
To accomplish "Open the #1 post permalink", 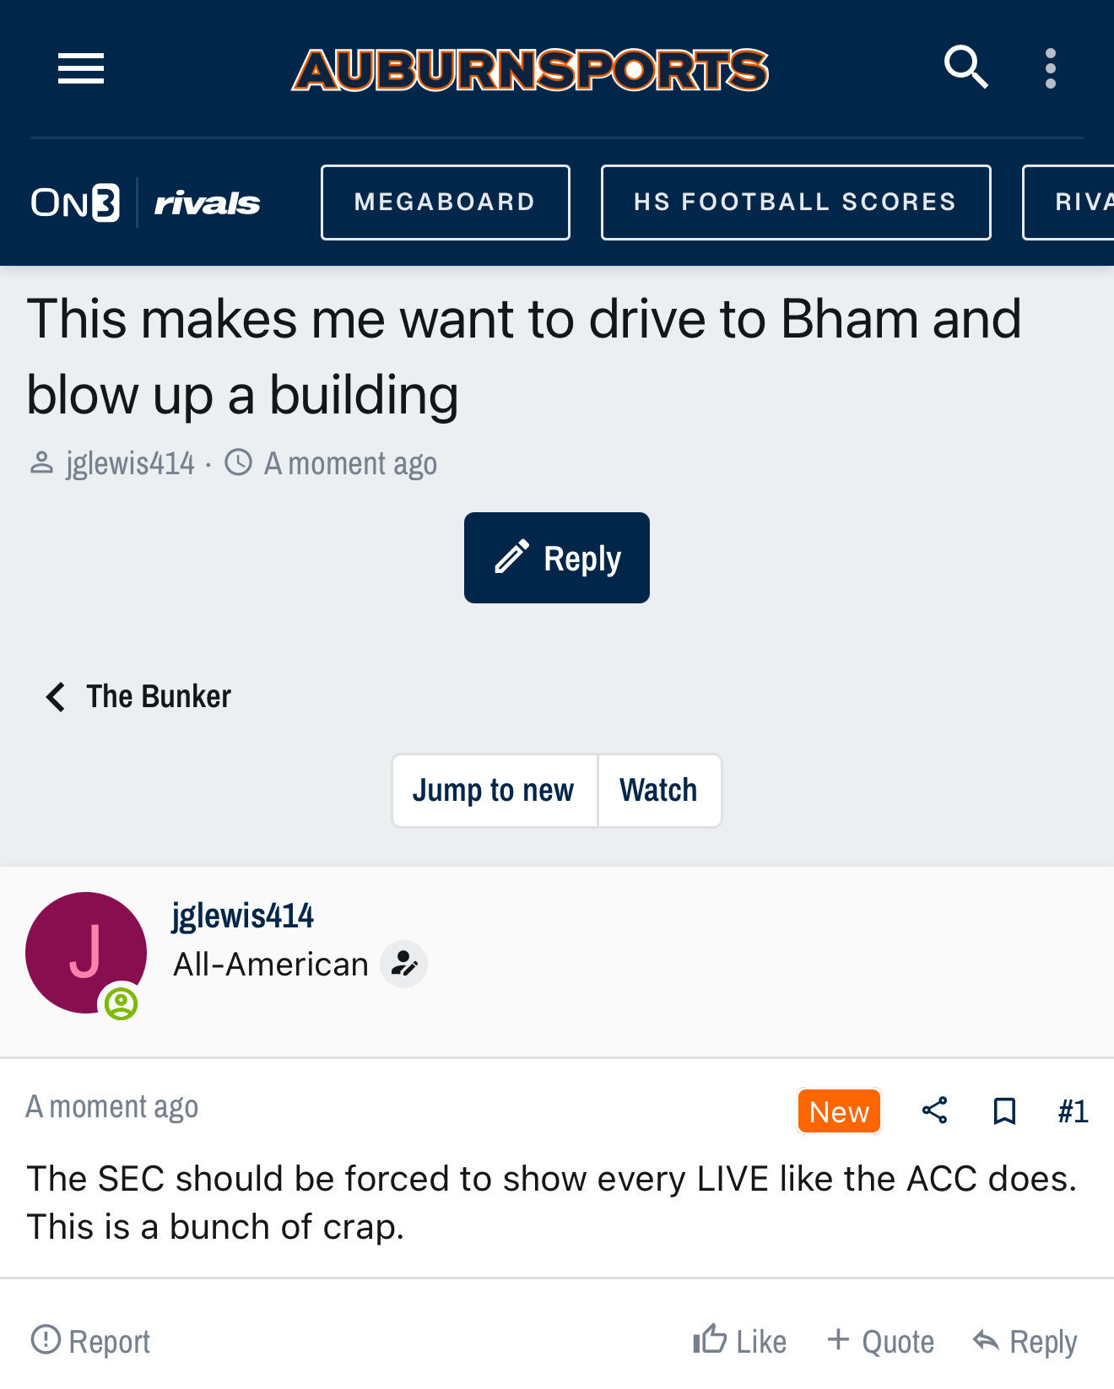I will click(1073, 1111).
